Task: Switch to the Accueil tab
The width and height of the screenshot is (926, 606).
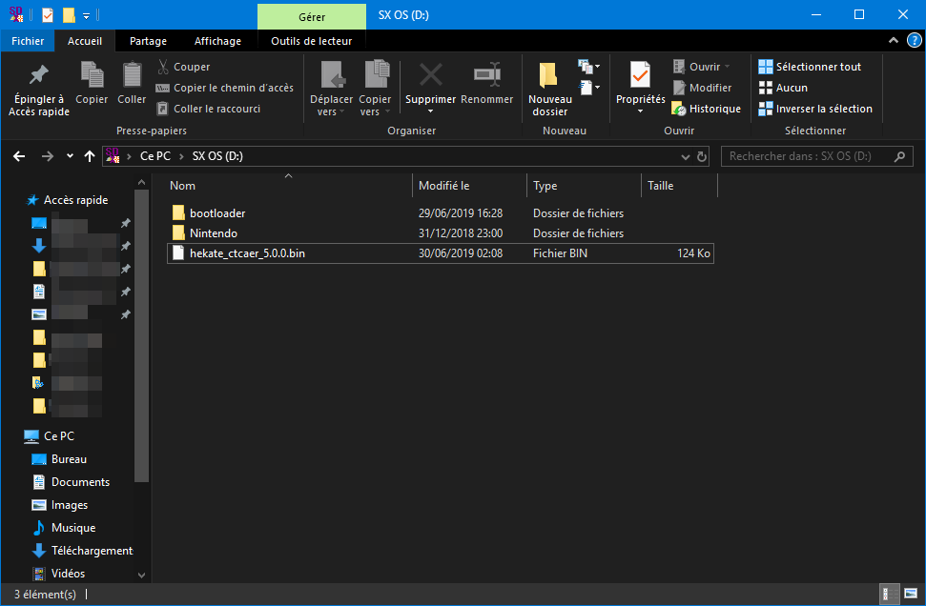Action: [x=85, y=41]
